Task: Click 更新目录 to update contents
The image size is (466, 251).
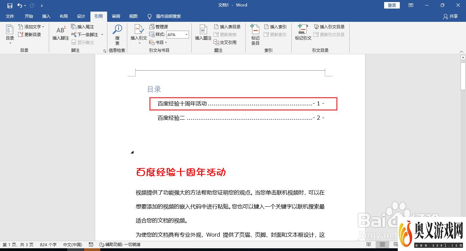Action: pos(30,34)
